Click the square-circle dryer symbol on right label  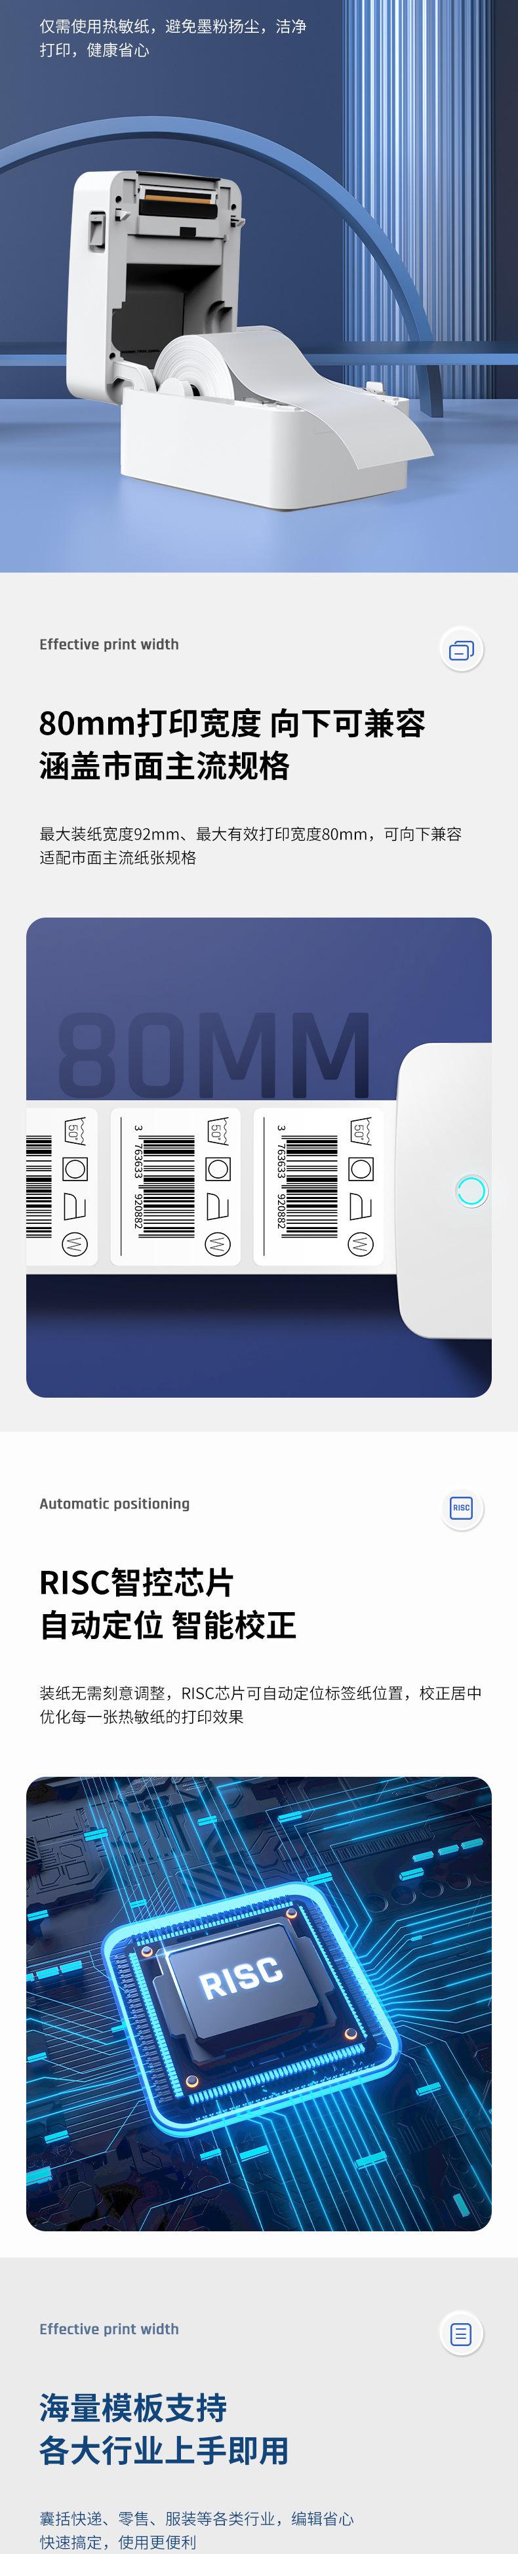click(361, 1168)
